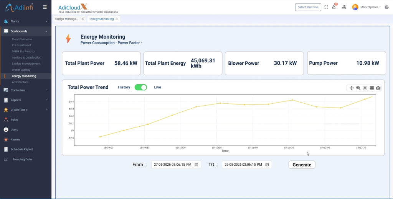This screenshot has width=393, height=199.
Task: Click the Blower Power card
Action: [264, 63]
